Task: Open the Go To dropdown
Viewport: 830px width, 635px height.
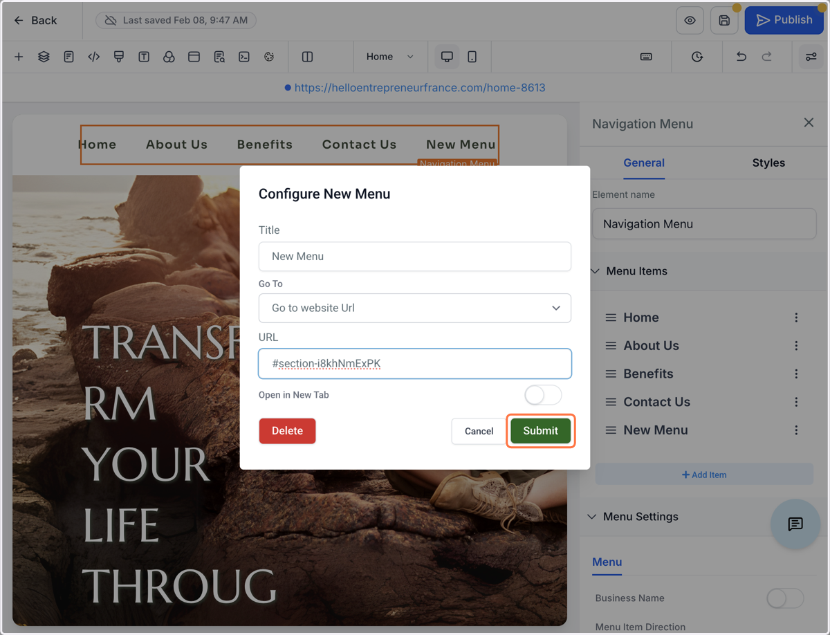Action: tap(415, 308)
